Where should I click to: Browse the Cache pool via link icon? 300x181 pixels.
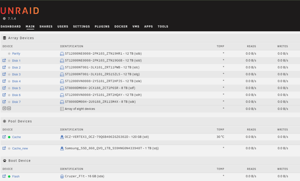4,137
